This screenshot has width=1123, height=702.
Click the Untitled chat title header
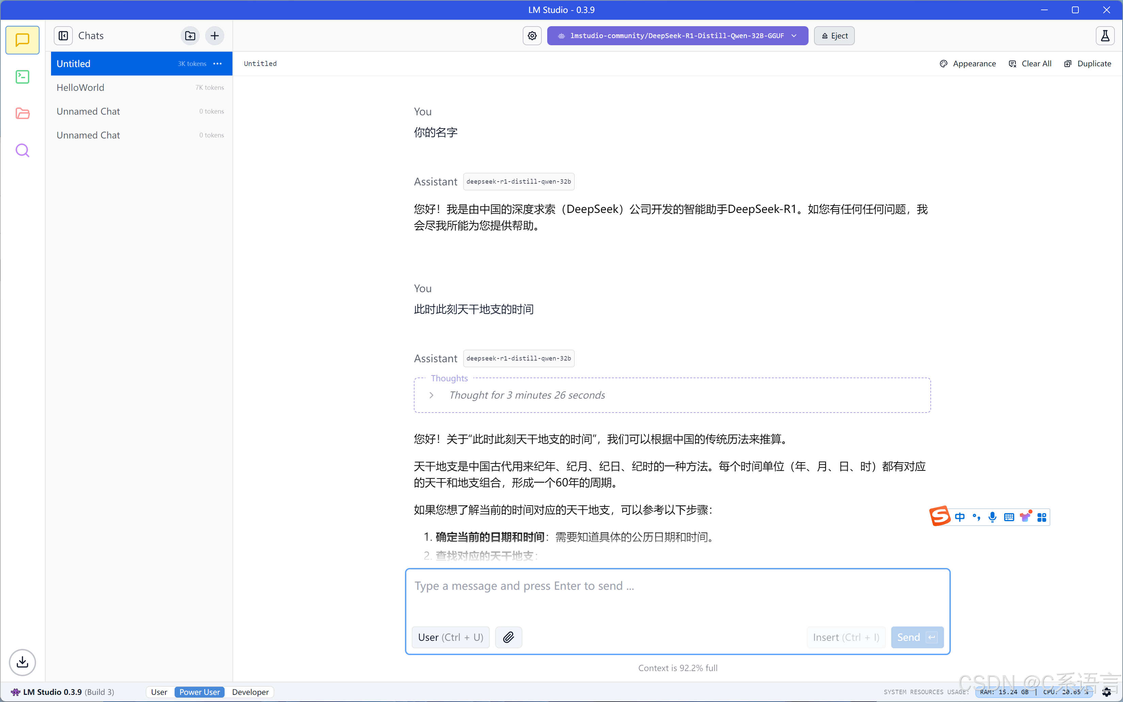point(260,64)
